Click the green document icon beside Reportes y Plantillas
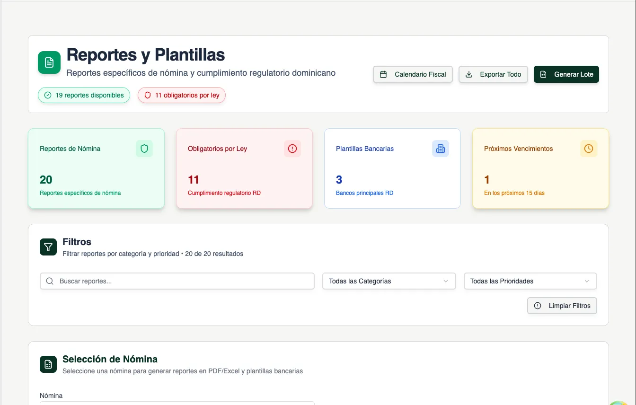636x405 pixels. pos(49,62)
